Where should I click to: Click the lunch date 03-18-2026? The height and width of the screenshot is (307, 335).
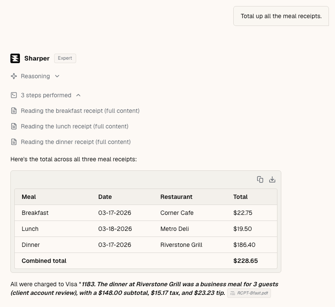115,229
